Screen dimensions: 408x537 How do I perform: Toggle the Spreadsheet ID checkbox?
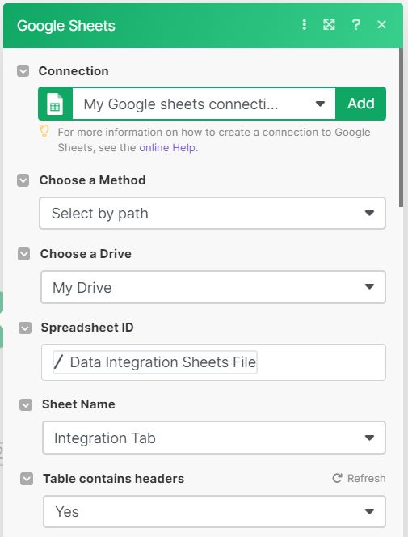point(24,328)
